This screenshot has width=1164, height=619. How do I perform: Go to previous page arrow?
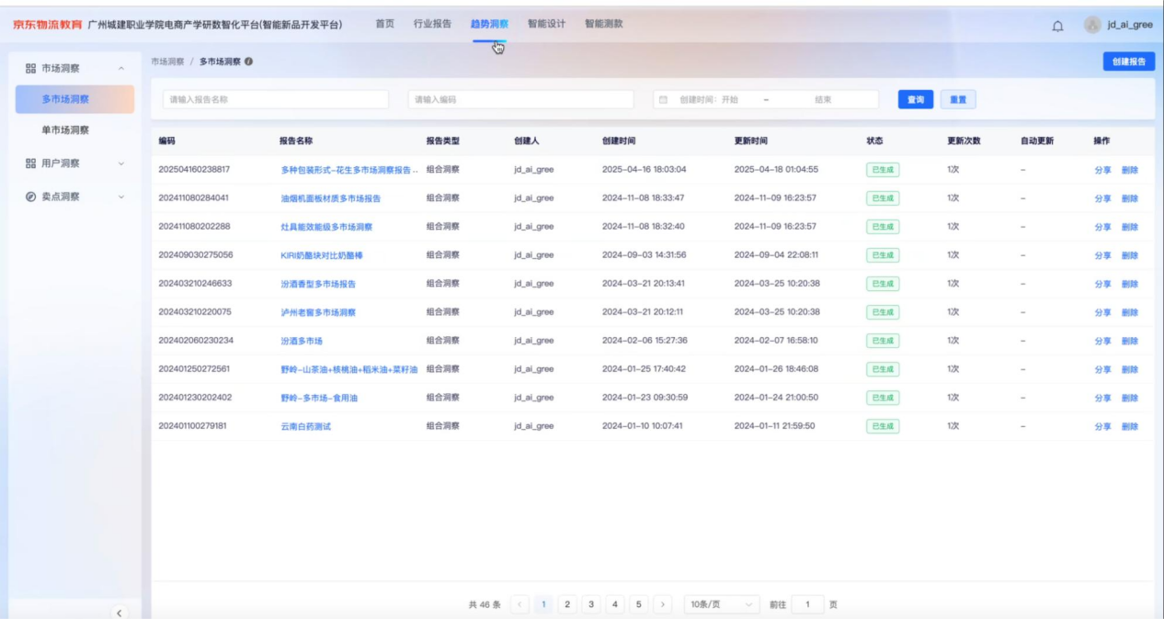519,604
